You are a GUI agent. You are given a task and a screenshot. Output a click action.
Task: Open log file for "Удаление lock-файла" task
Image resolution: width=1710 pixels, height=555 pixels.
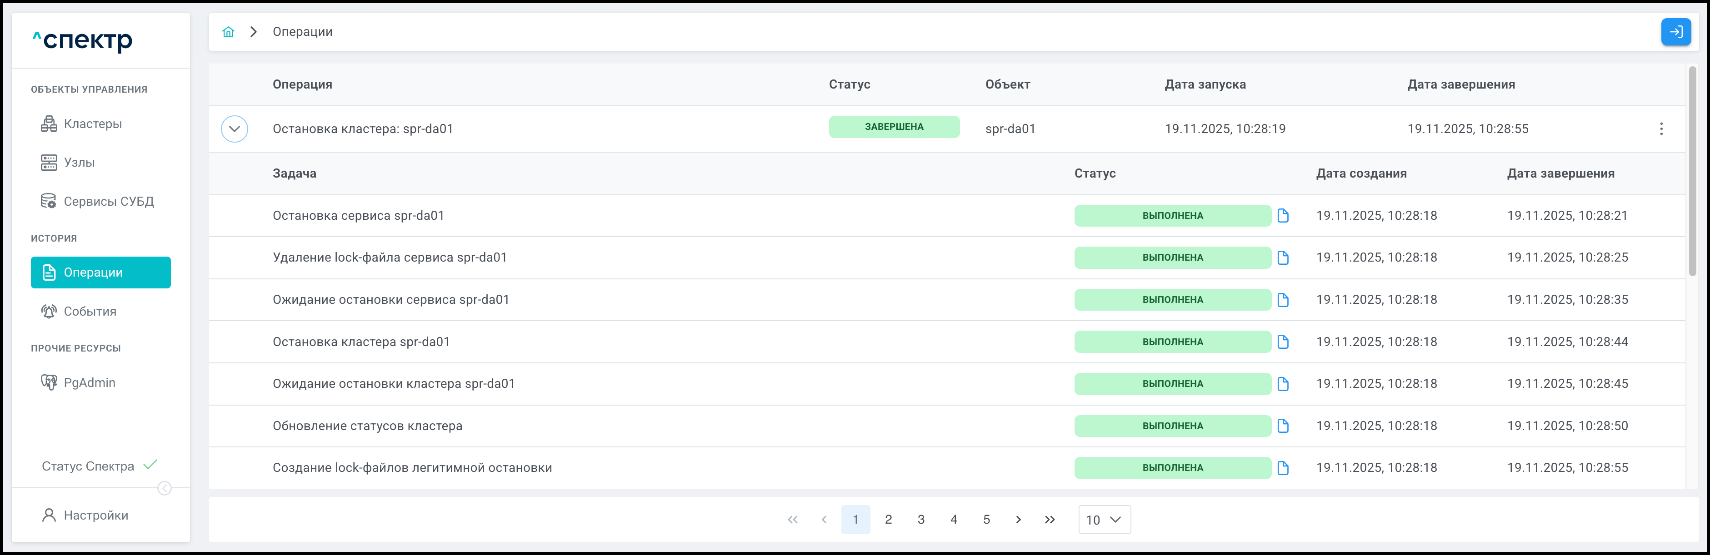pos(1283,257)
